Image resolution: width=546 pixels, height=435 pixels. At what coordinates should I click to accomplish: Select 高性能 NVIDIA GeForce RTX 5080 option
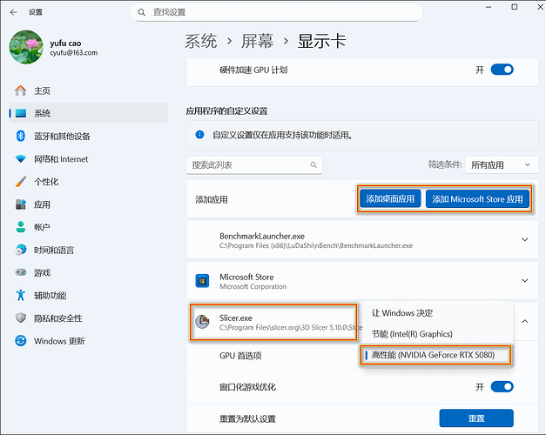[435, 355]
